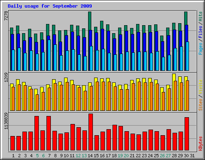The height and width of the screenshot is (160, 205).
Task: Click the 'Sites' legend label
Action: (x=201, y=105)
